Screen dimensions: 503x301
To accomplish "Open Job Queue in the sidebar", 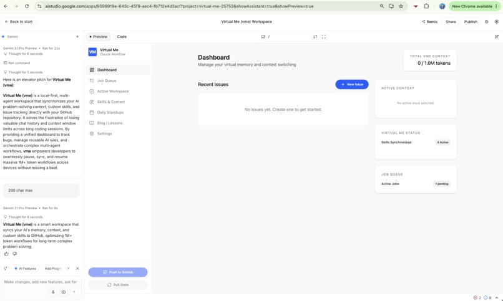I will tap(118, 80).
